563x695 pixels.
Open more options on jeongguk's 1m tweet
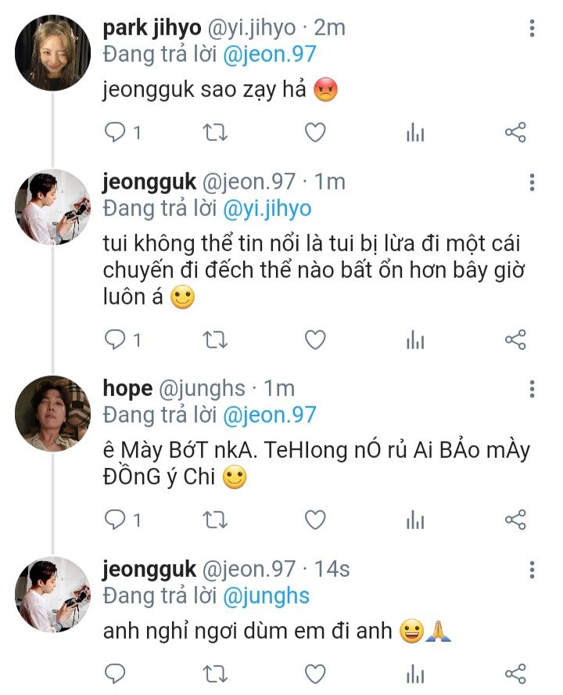(x=532, y=182)
